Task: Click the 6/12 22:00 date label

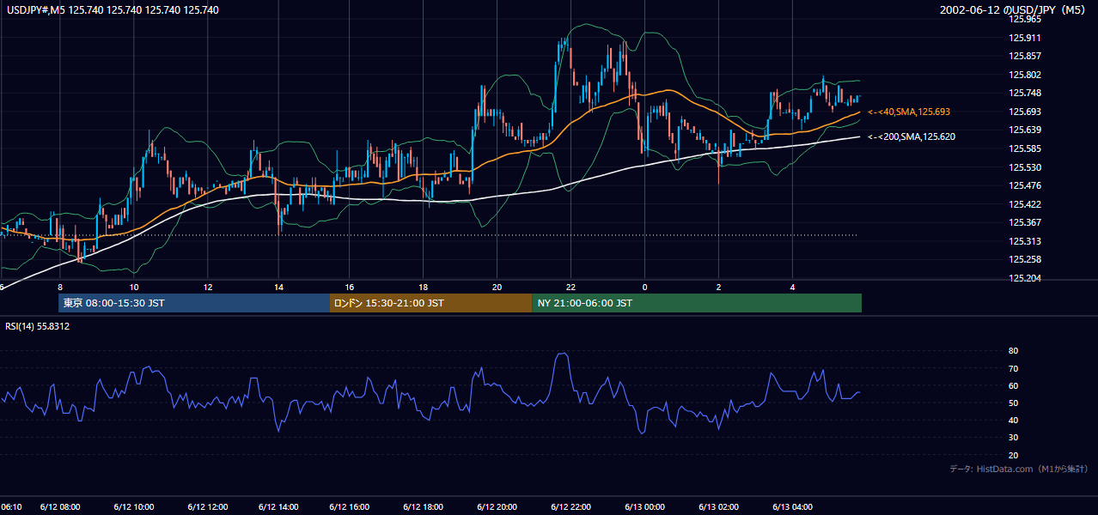Action: [570, 507]
